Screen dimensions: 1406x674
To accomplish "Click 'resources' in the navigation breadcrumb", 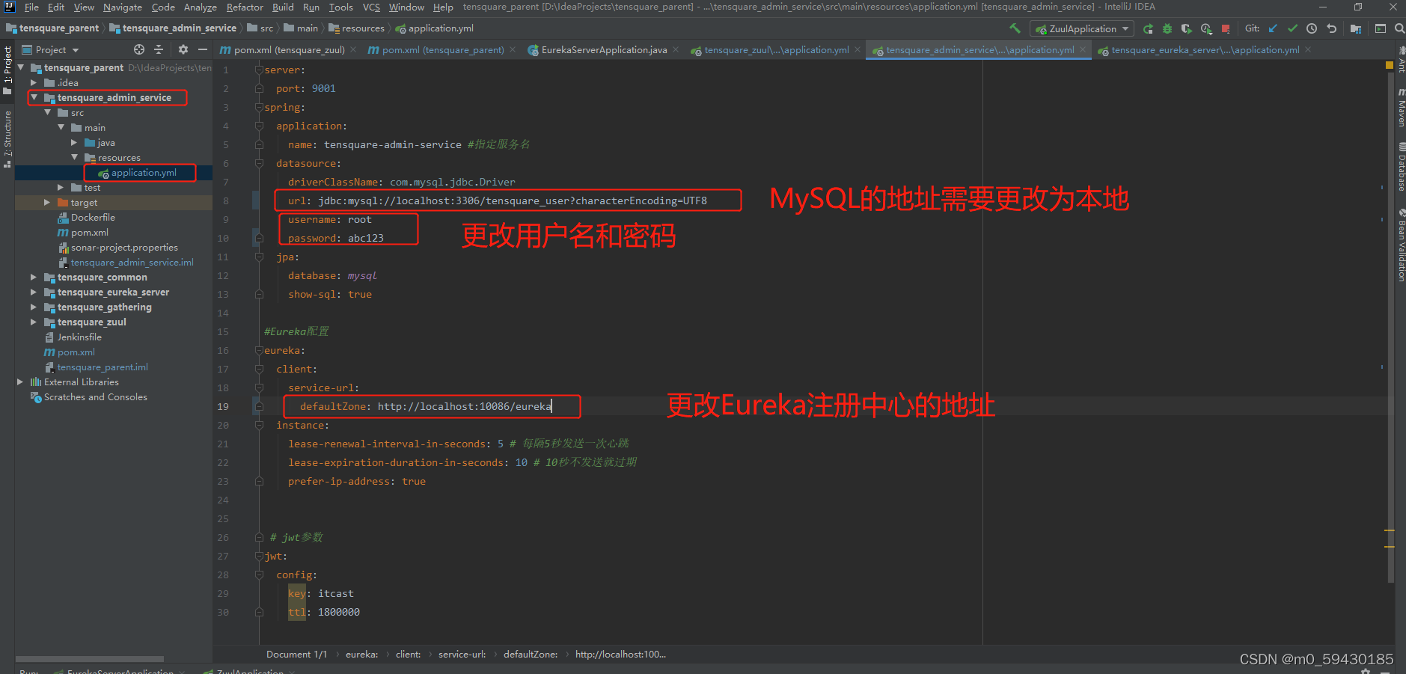I will click(x=363, y=28).
